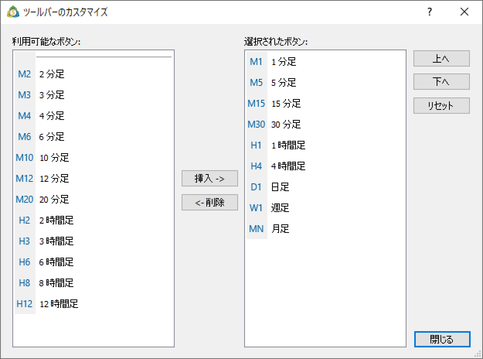Close dialog with 閉じる button

(x=442, y=339)
